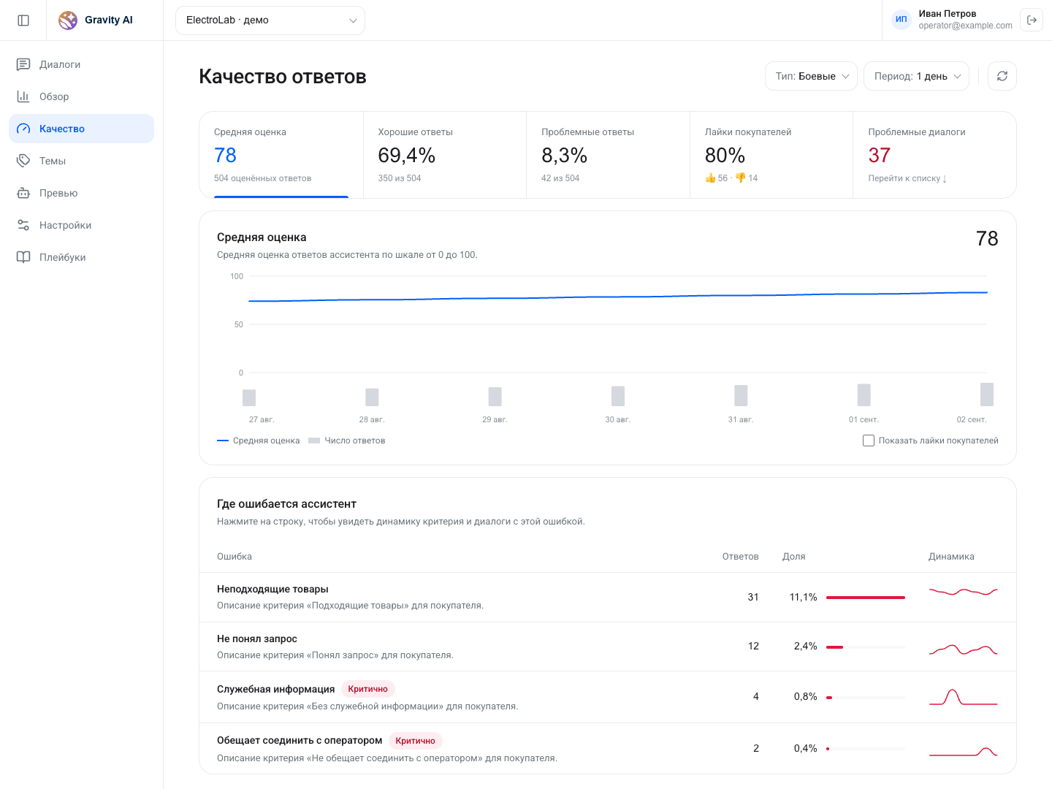Follow the Перейти к списку link
Viewport: 1052px width, 789px height.
(x=907, y=178)
